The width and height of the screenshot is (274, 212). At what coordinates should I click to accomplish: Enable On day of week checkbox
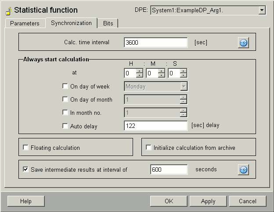point(65,87)
